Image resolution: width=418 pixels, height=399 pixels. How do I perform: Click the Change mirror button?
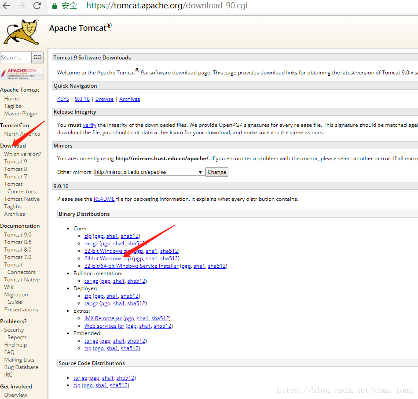(x=217, y=172)
